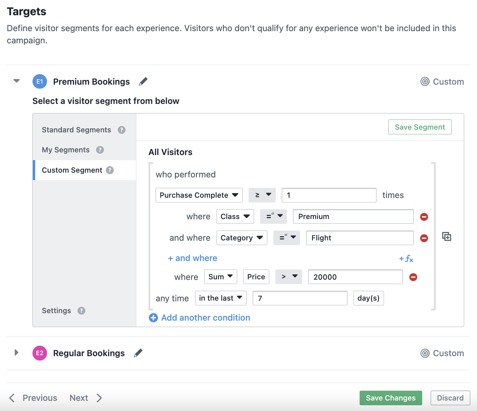This screenshot has height=411, width=477.
Task: Switch to My Segments tab
Action: [x=66, y=150]
